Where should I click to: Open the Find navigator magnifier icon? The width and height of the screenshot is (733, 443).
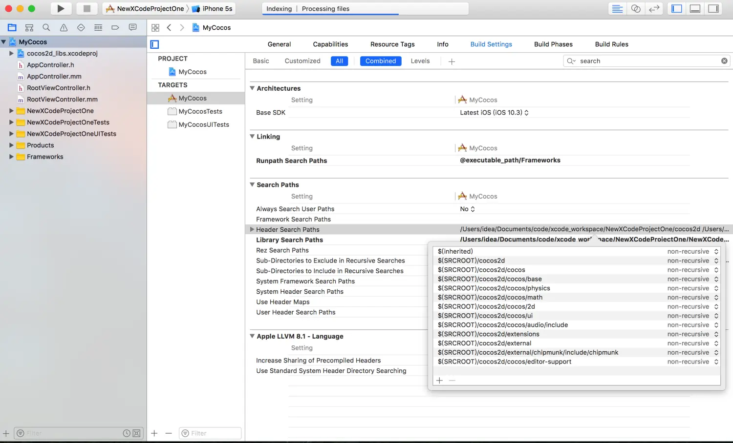(x=46, y=28)
